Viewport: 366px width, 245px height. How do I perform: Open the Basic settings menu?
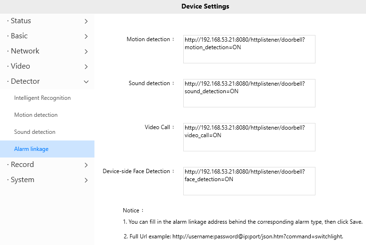(19, 36)
